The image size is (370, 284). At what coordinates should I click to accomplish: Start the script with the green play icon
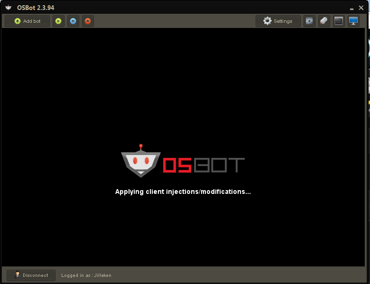(x=58, y=21)
